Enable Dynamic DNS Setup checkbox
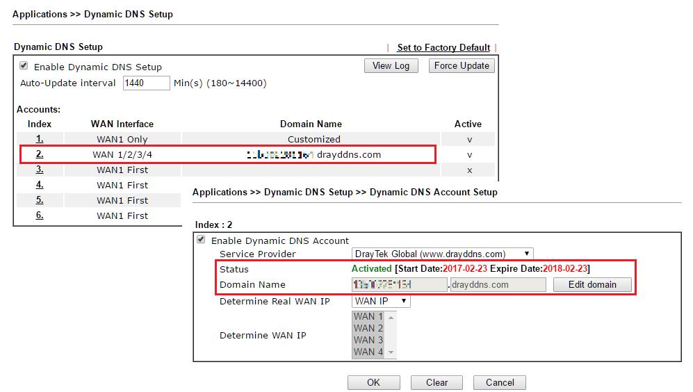Viewport: 693px width, 392px height. (24, 67)
